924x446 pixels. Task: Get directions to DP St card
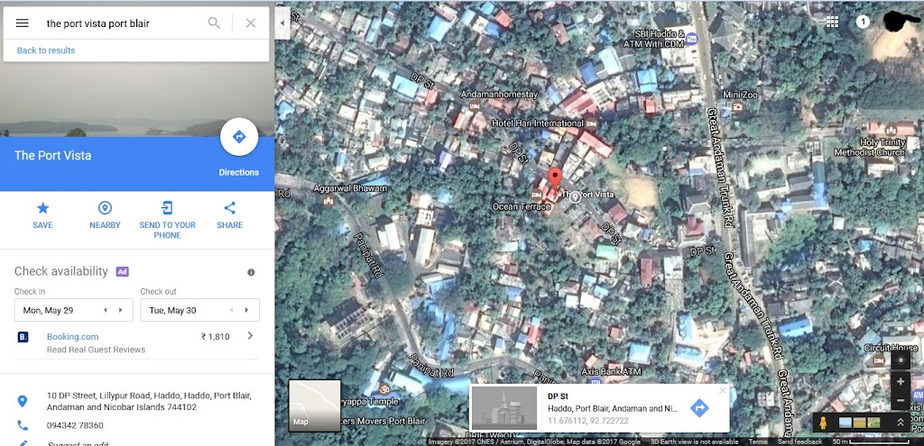(x=699, y=408)
